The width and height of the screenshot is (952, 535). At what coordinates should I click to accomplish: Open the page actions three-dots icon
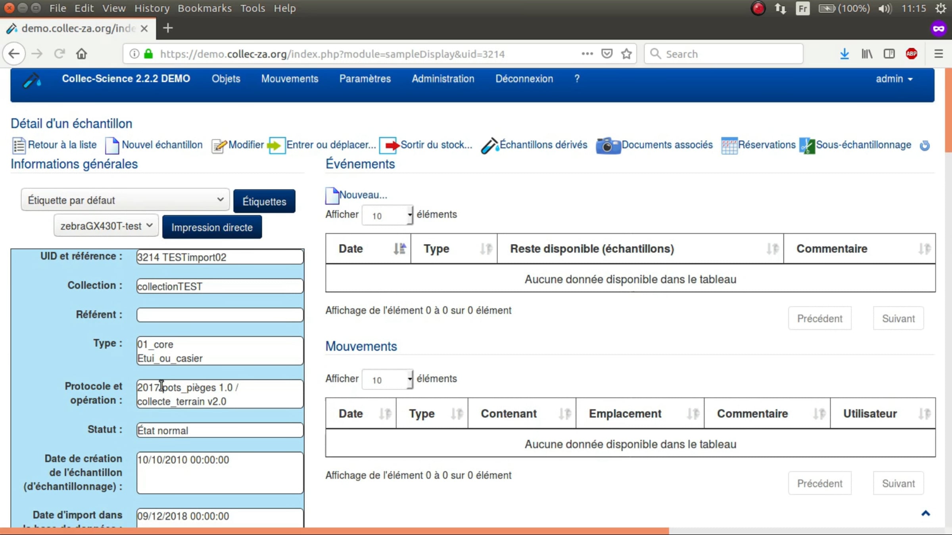click(x=587, y=53)
